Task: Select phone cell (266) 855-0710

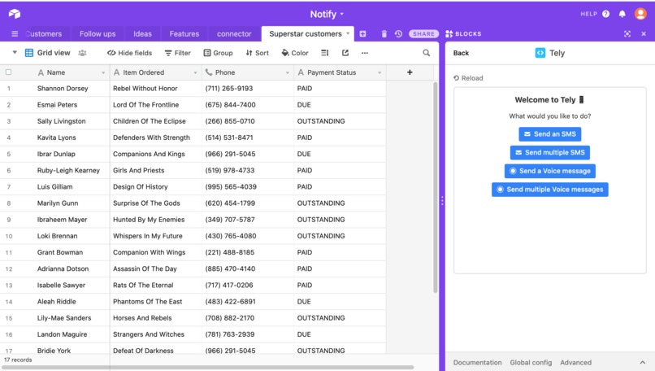Action: [248, 121]
